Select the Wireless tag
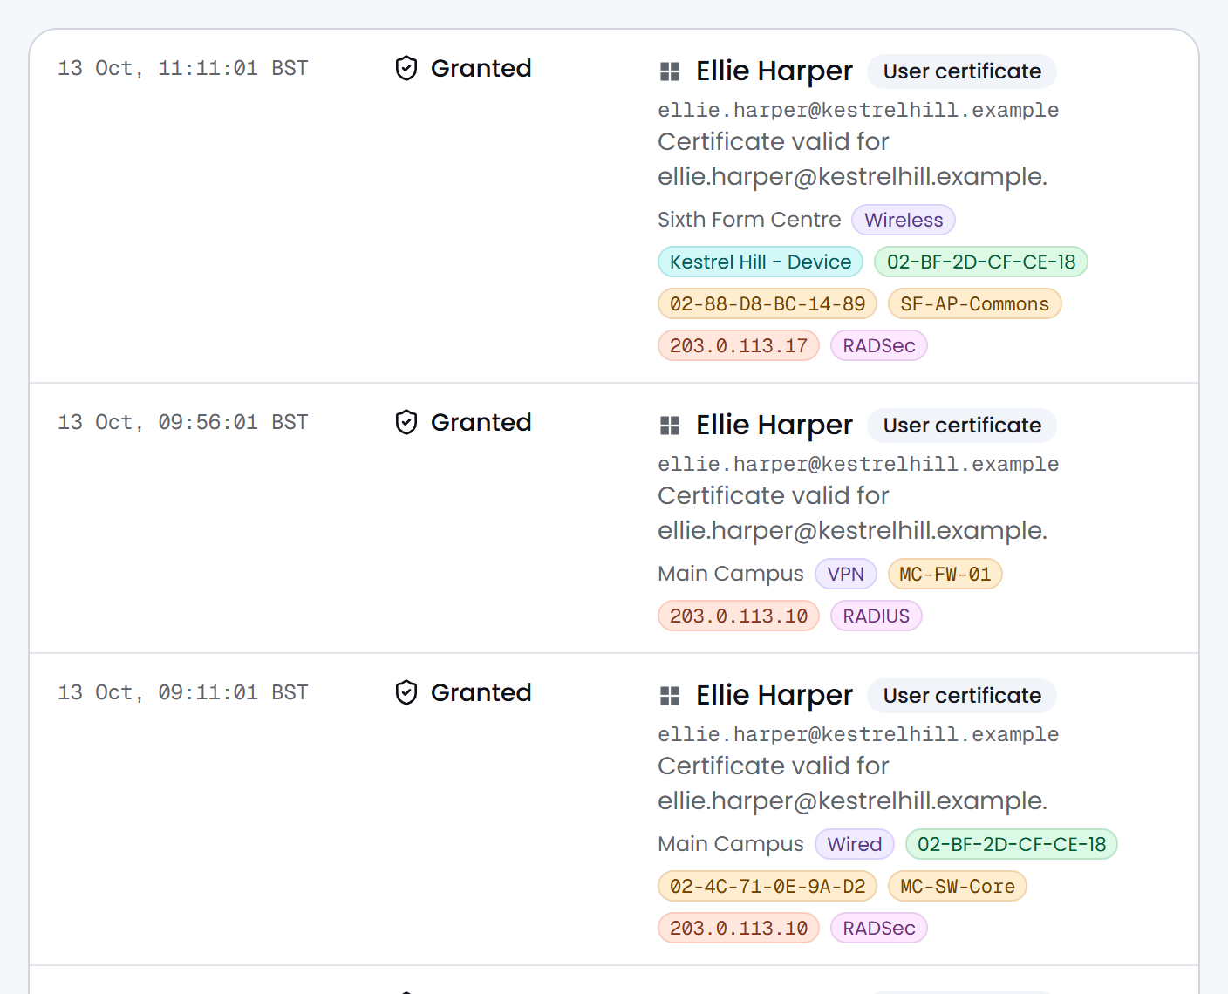1228x994 pixels. 904,220
